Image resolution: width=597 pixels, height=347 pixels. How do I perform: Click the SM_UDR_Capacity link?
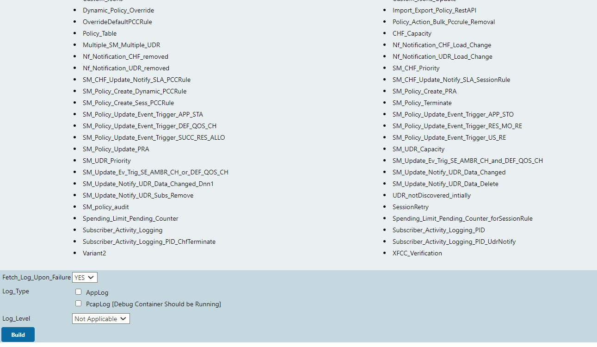(418, 149)
